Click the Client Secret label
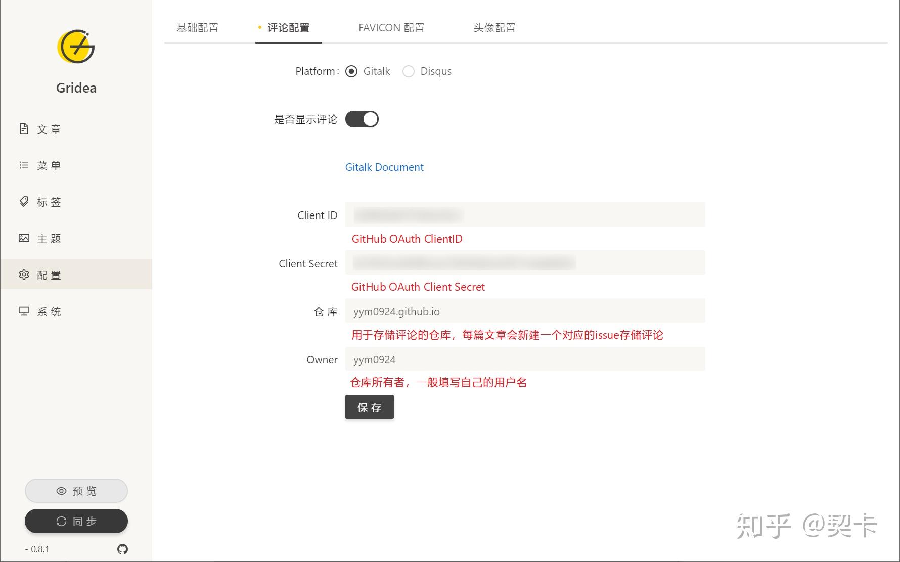Viewport: 900px width, 562px height. coord(308,264)
